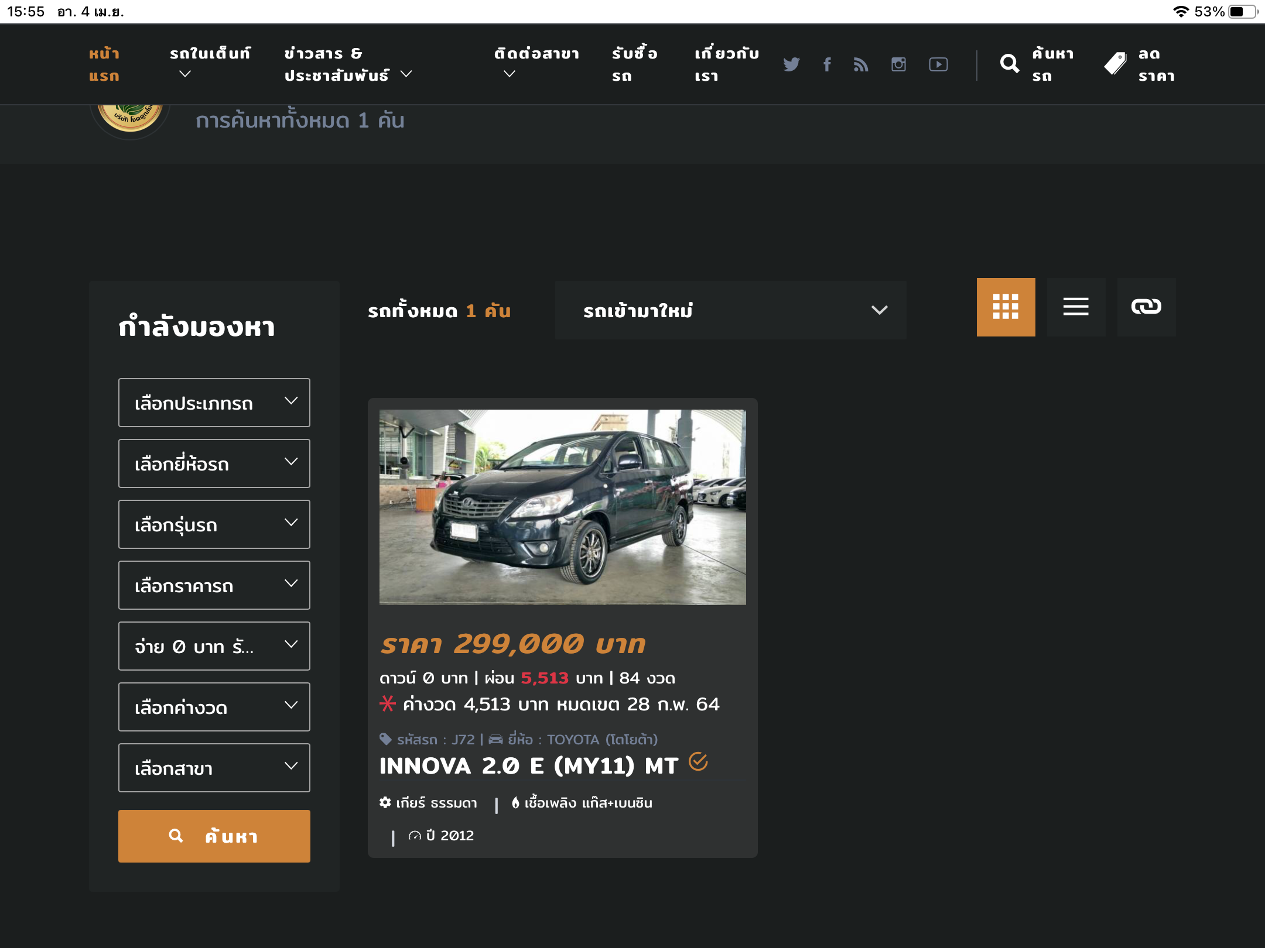Open the เลือกยี่ห้อรถ brand dropdown
The width and height of the screenshot is (1265, 948).
coord(214,463)
